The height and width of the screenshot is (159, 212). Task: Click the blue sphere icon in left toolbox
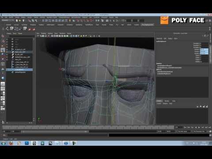point(3,78)
